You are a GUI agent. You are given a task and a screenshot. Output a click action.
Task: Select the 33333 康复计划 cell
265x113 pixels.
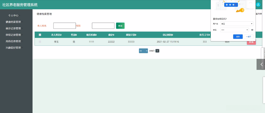coord(131,41)
